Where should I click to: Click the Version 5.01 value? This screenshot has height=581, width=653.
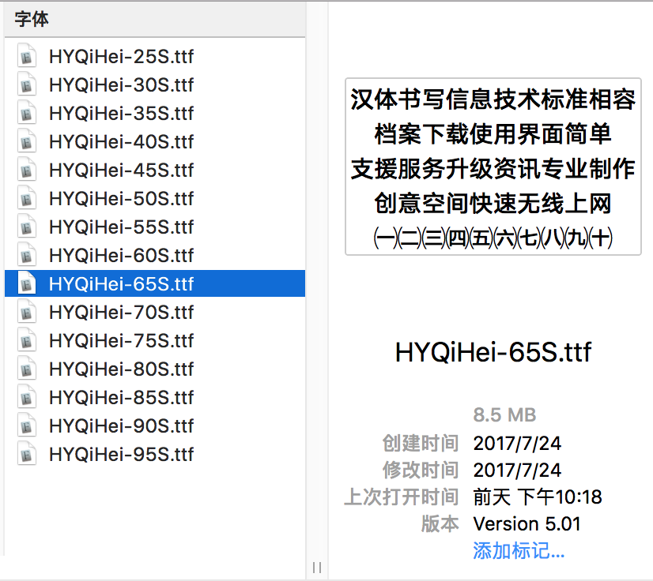click(x=527, y=524)
